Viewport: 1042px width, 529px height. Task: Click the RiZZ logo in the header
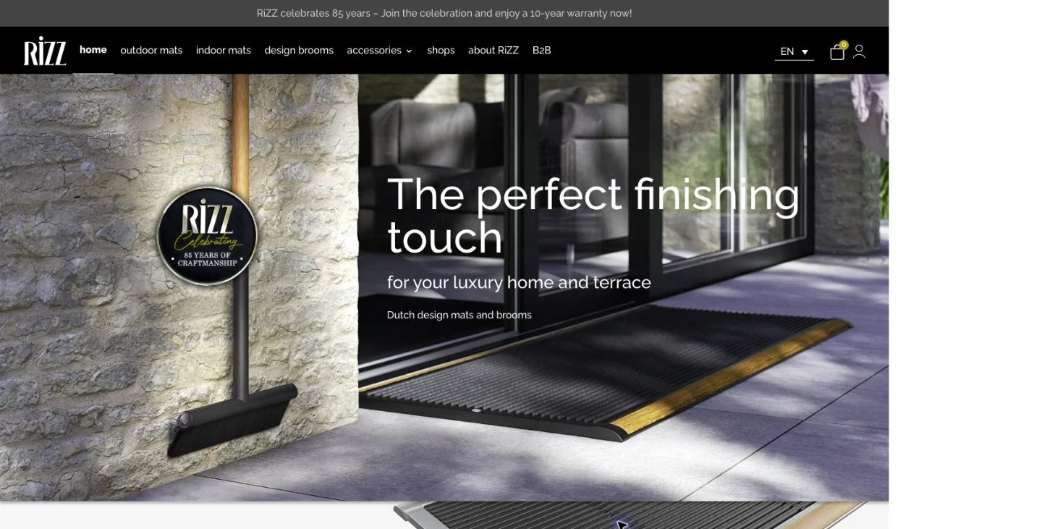45,51
